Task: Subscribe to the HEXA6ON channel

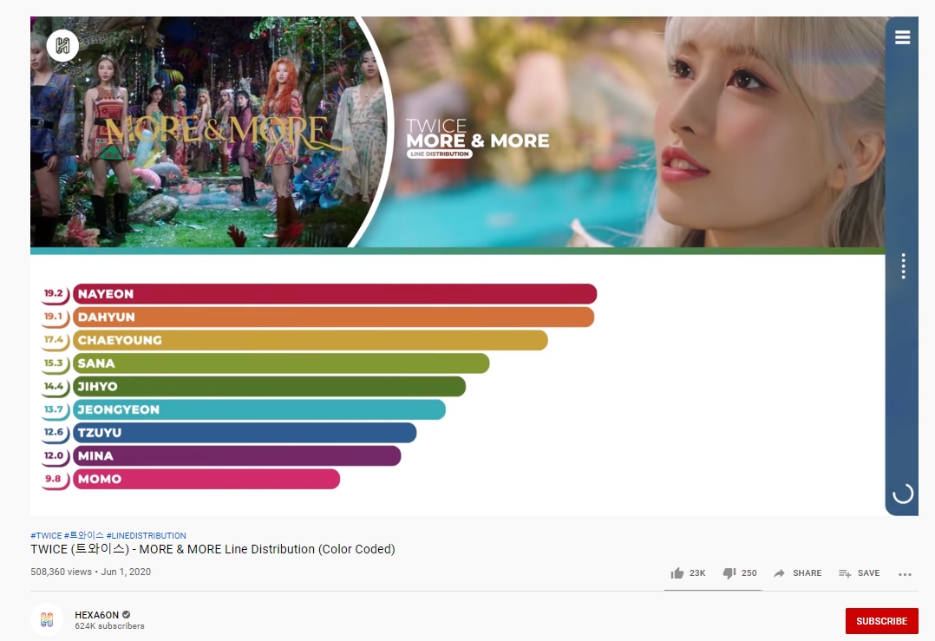Action: pos(881,621)
